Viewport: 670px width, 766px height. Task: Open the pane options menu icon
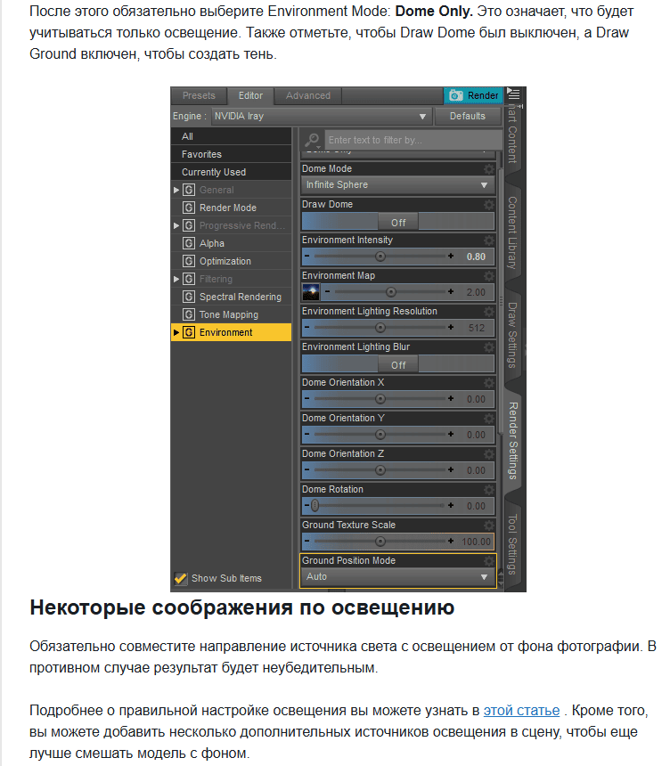click(513, 93)
